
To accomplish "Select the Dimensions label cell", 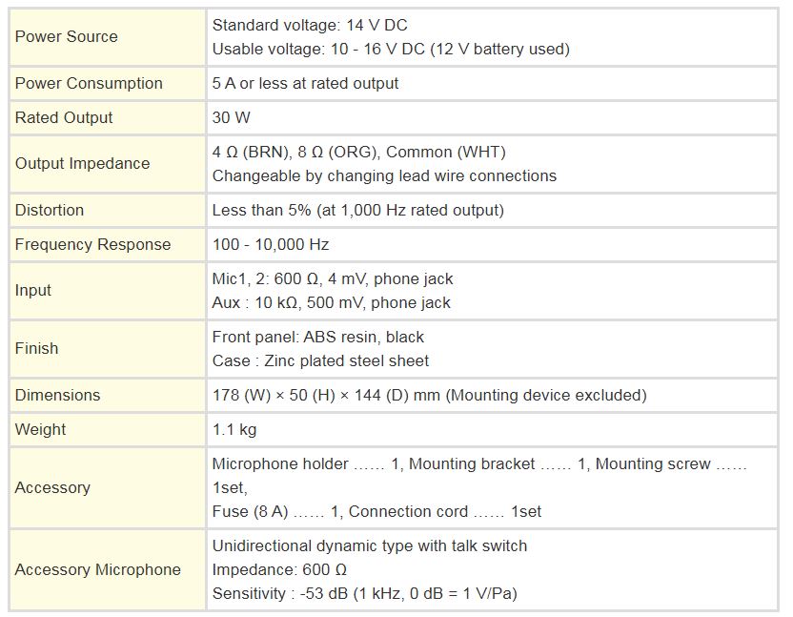I will 107,395.
